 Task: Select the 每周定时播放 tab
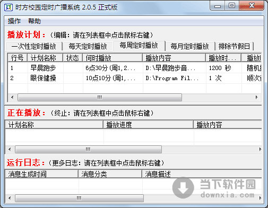coord(139,46)
